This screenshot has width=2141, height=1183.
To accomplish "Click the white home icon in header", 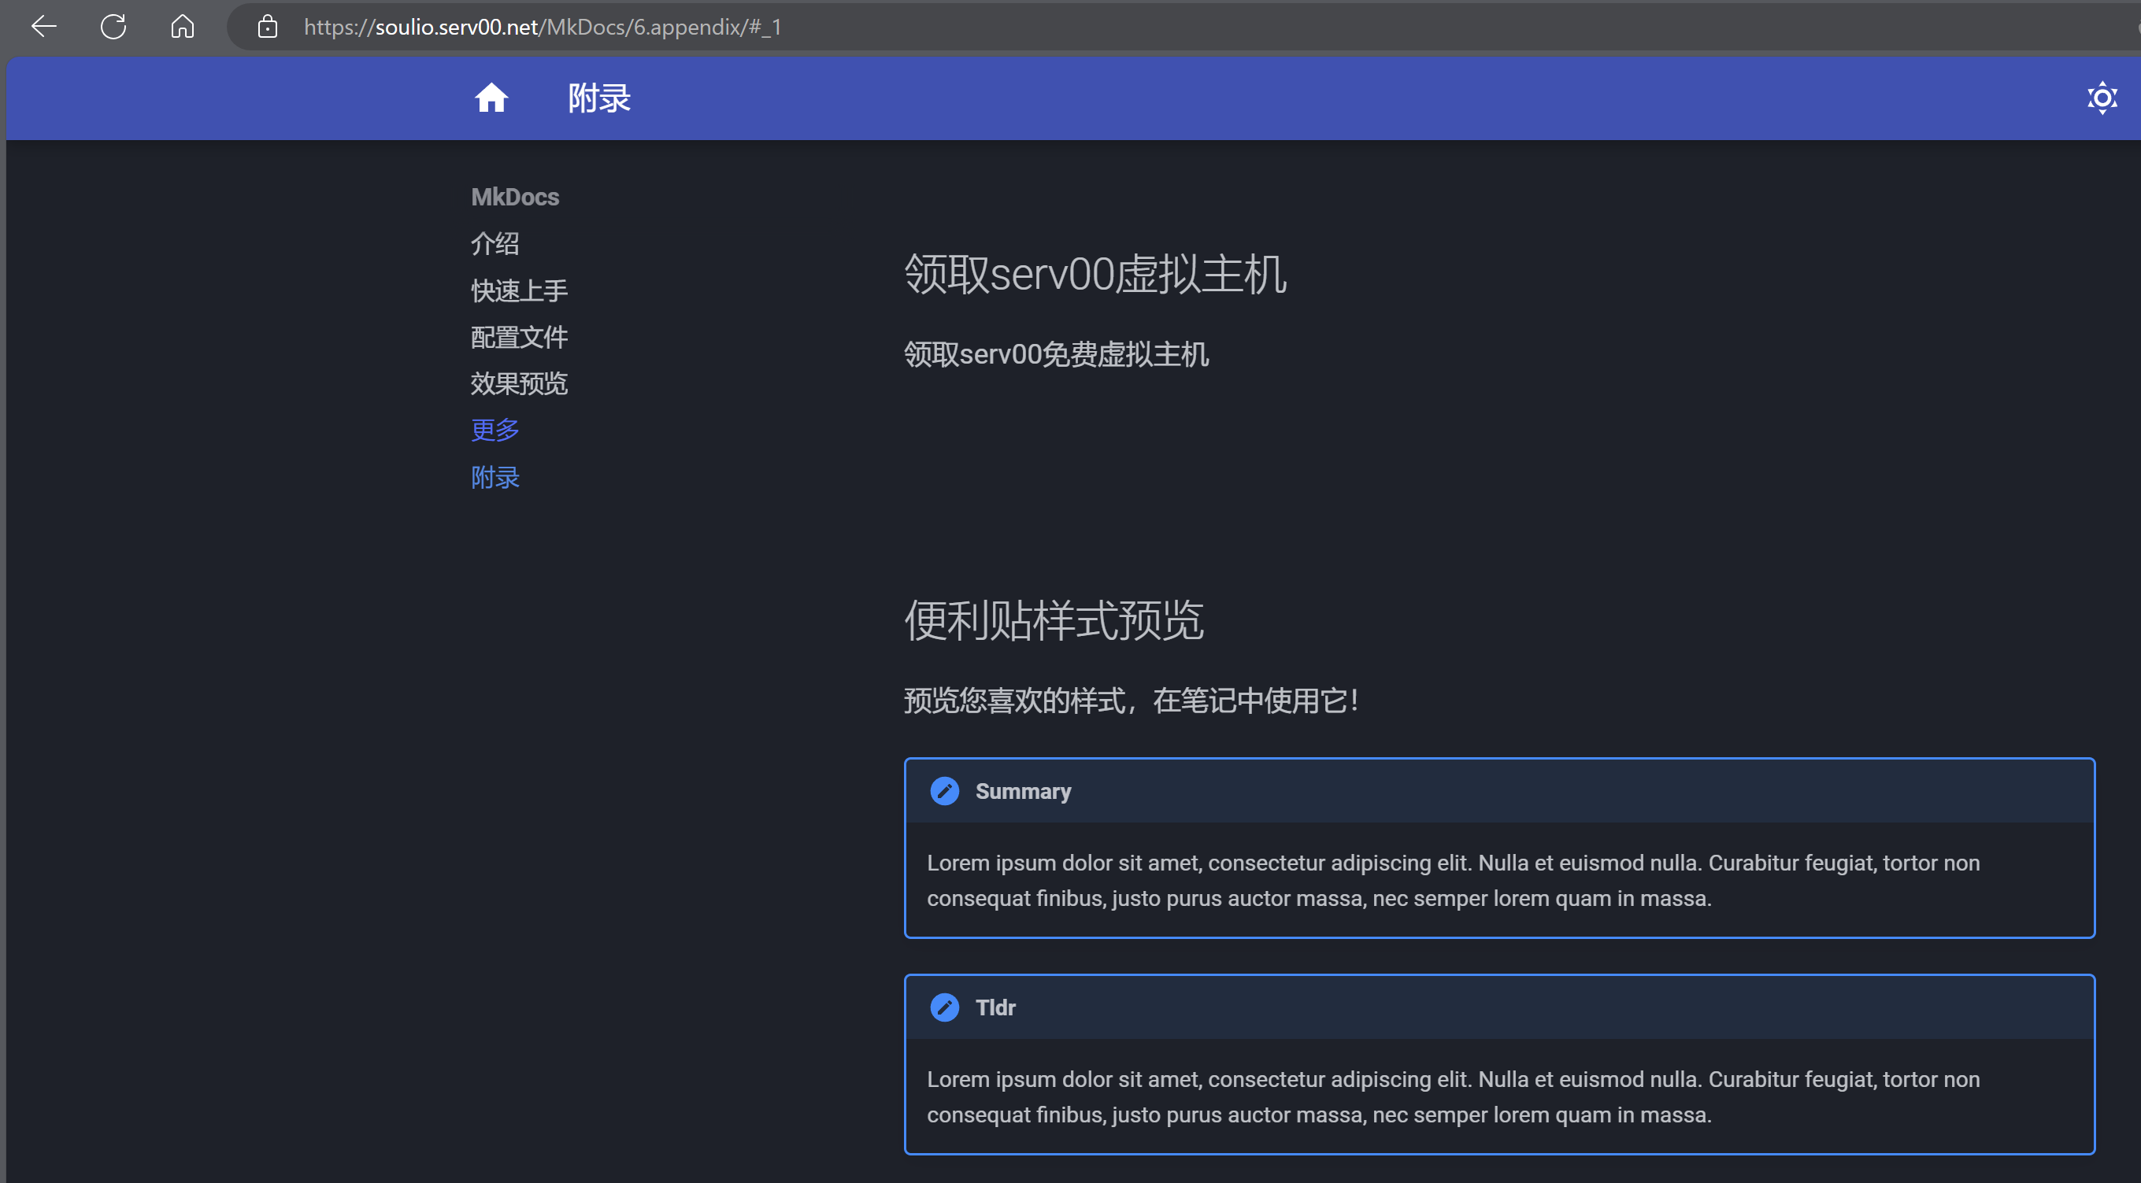I will point(491,98).
